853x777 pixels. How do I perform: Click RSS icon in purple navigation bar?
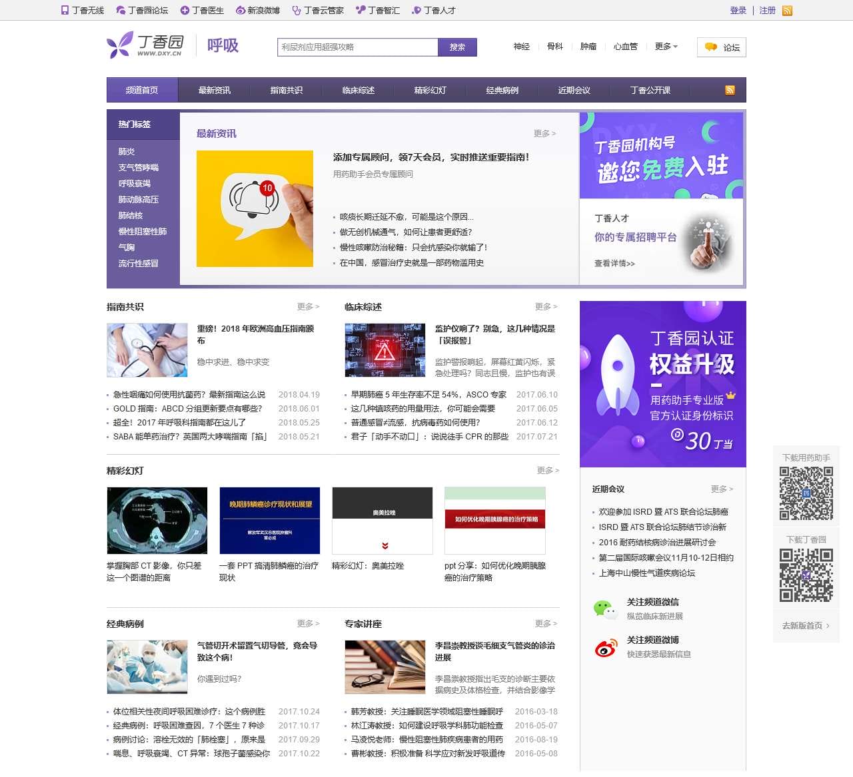(x=730, y=90)
